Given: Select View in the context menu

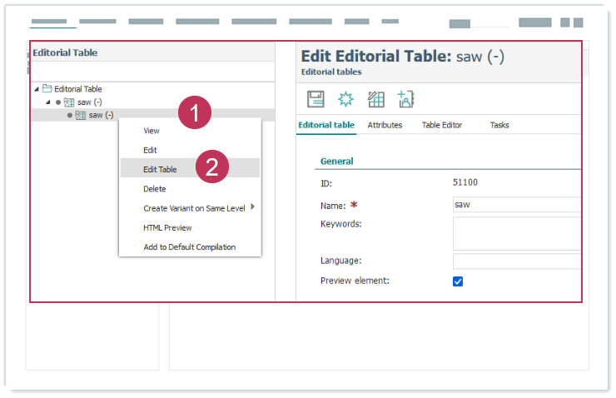Looking at the screenshot, I should point(152,131).
